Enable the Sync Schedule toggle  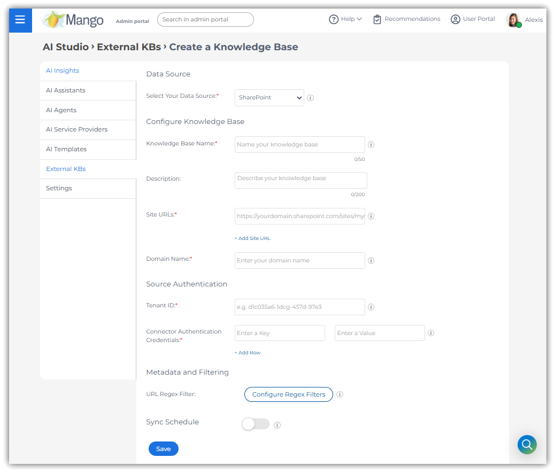256,424
